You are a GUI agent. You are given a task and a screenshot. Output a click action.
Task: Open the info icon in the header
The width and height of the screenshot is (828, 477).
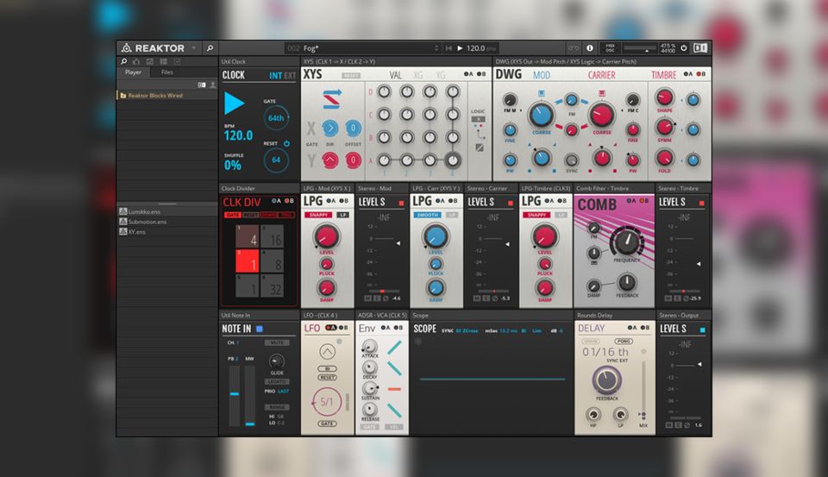590,48
